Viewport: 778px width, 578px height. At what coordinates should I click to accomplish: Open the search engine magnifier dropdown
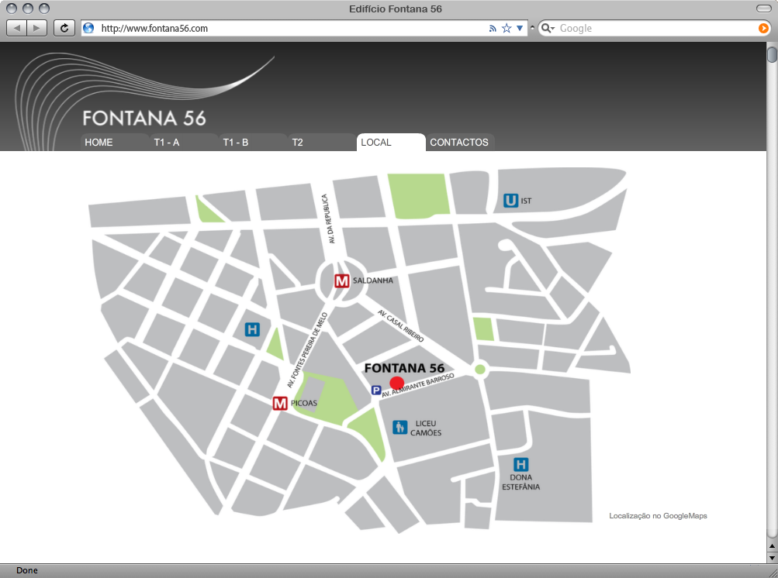548,28
